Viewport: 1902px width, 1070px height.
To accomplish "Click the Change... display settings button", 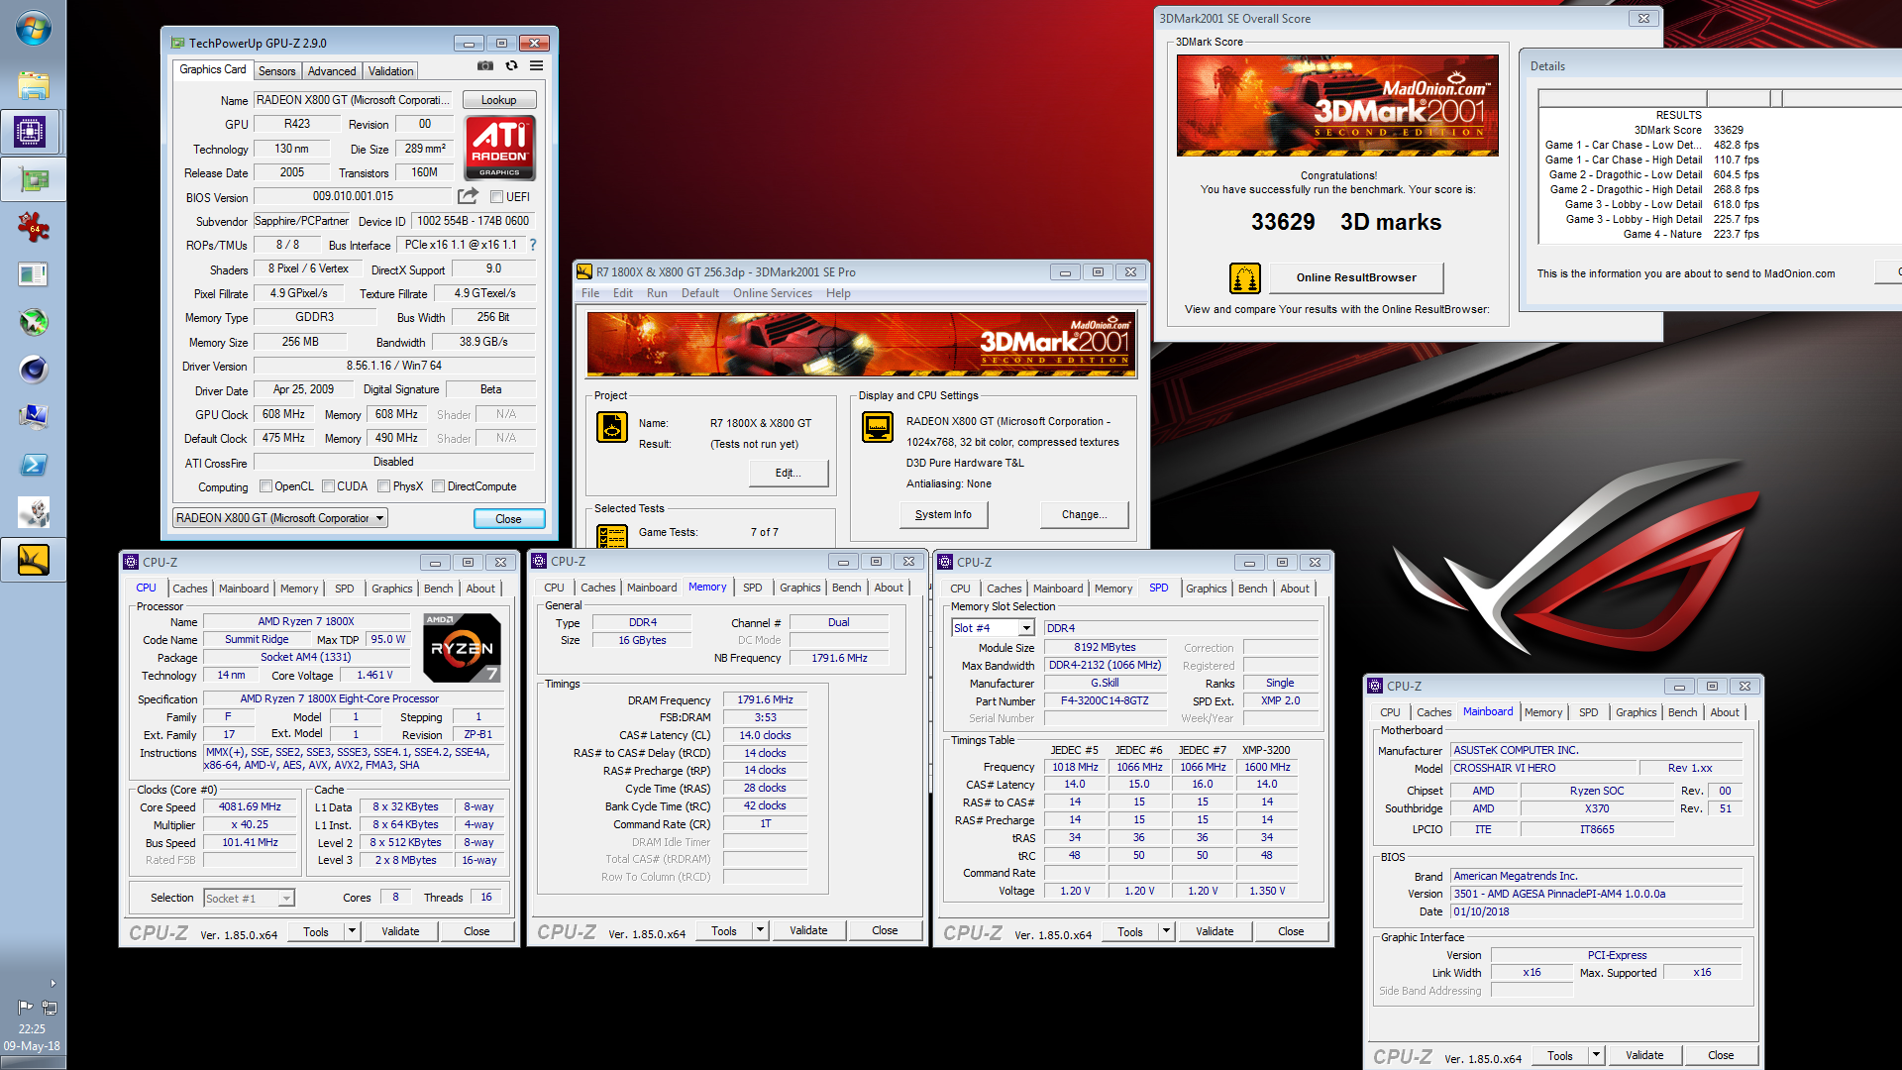I will [x=1084, y=514].
